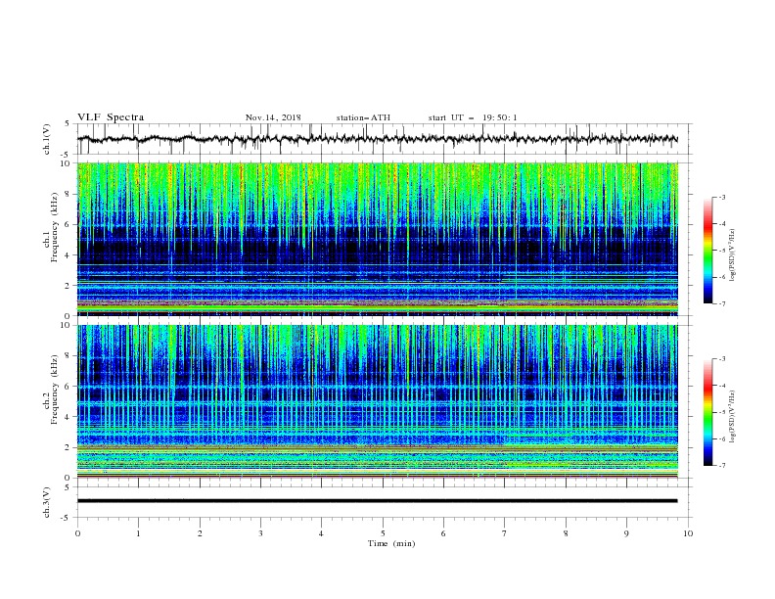Click the ch.3 flat black voltage trace
Image resolution: width=775 pixels, height=599 pixels.
coord(377,501)
